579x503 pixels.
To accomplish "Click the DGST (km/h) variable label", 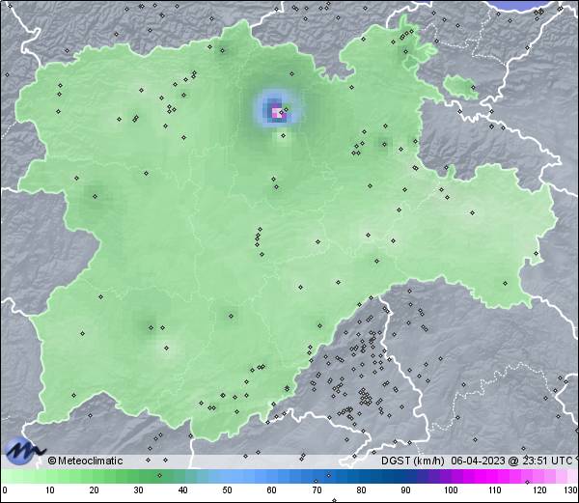I will (413, 461).
